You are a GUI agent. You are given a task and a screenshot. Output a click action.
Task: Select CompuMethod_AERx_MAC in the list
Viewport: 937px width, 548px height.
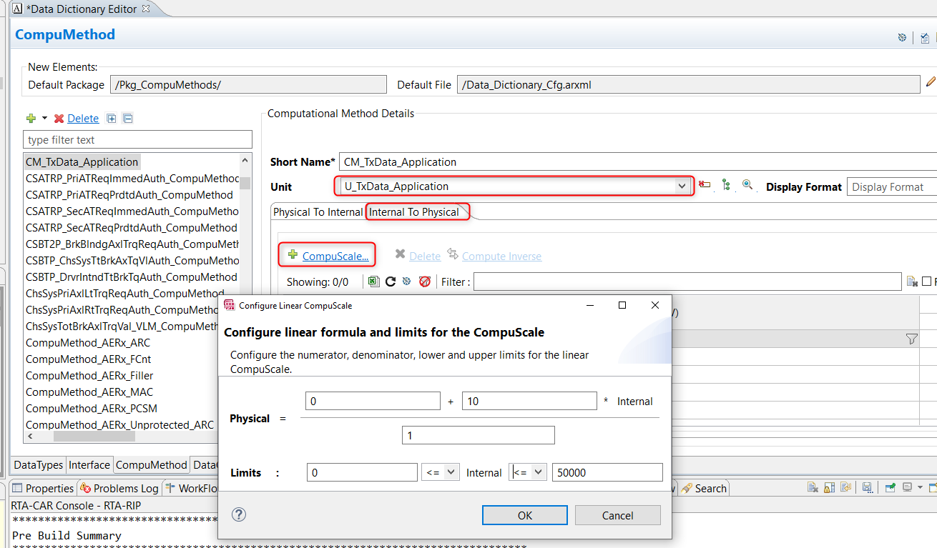point(89,392)
